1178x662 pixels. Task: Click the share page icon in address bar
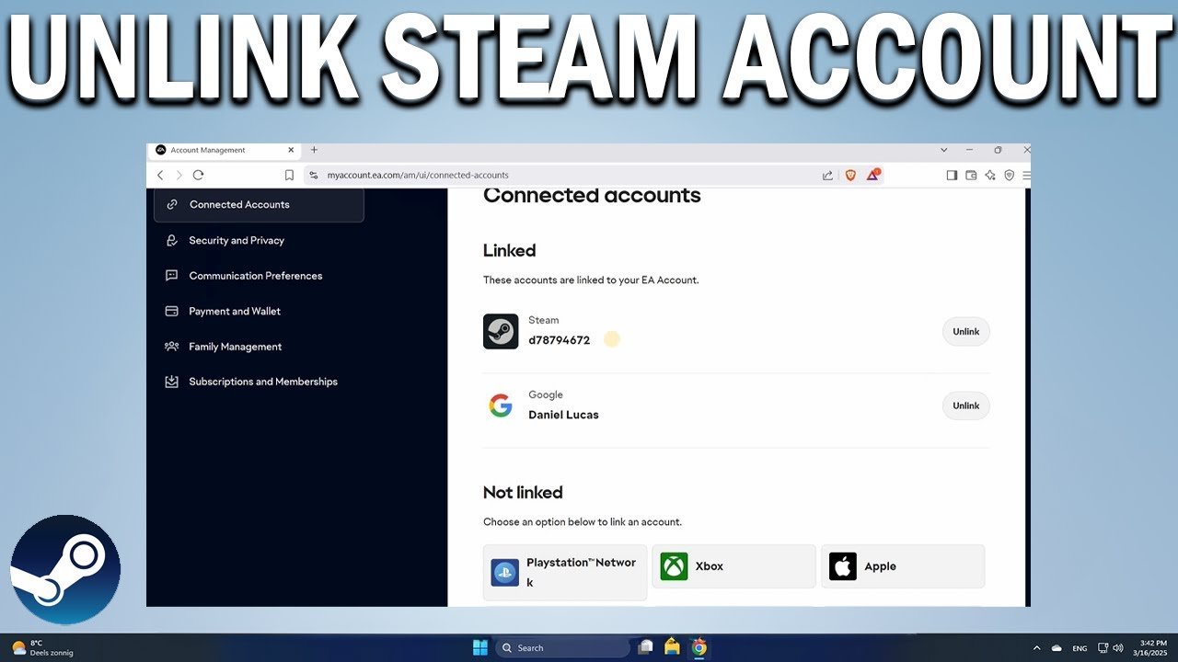827,175
